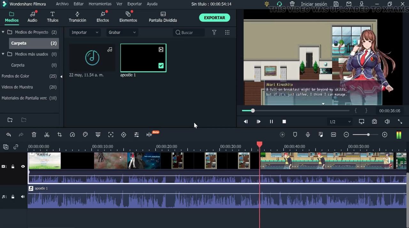
Task: Open the Importar dropdown
Action: [85, 33]
